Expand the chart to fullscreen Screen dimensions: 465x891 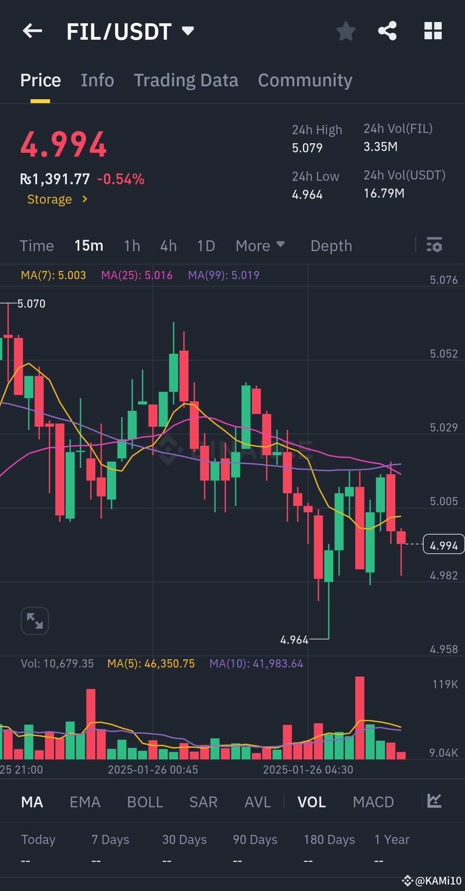point(34,620)
